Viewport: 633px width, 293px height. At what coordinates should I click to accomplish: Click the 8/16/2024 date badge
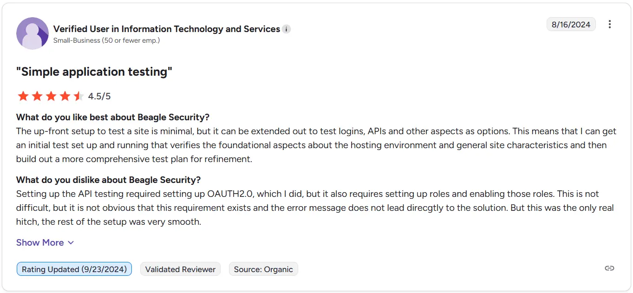coord(571,25)
